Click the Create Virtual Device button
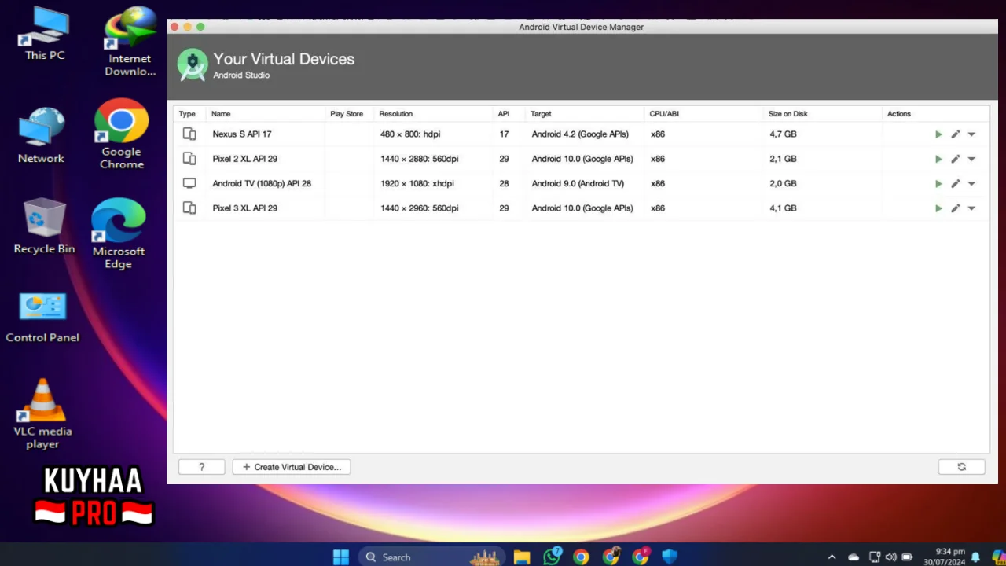The width and height of the screenshot is (1006, 566). click(292, 467)
